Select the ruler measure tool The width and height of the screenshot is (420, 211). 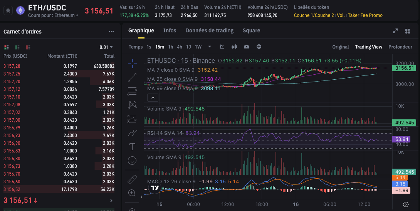[x=132, y=179]
